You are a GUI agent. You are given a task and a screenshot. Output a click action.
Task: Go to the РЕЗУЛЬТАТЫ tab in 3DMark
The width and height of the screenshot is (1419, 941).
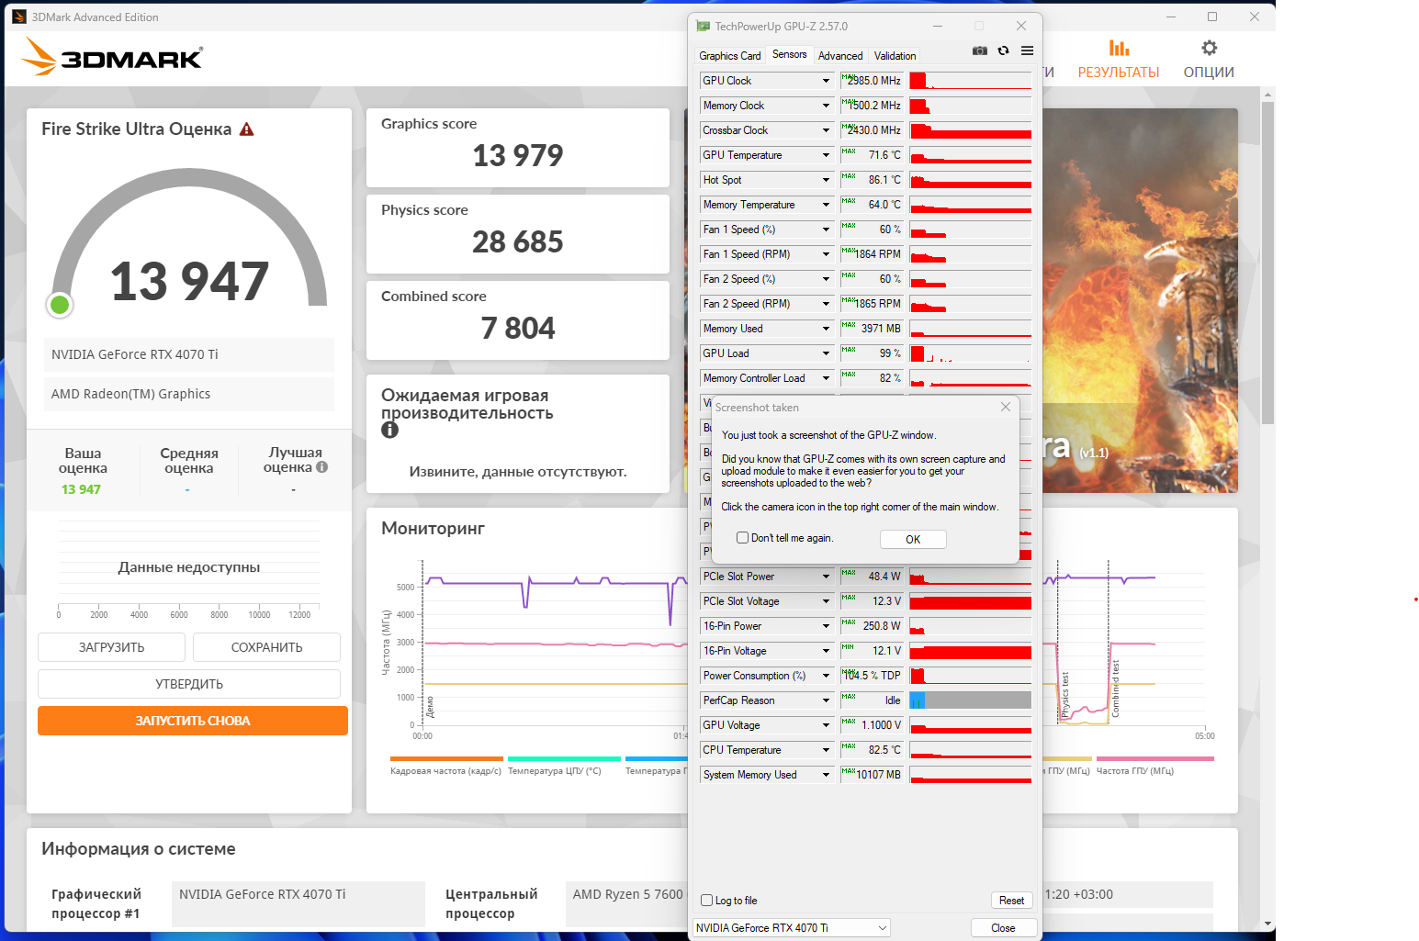click(1119, 59)
